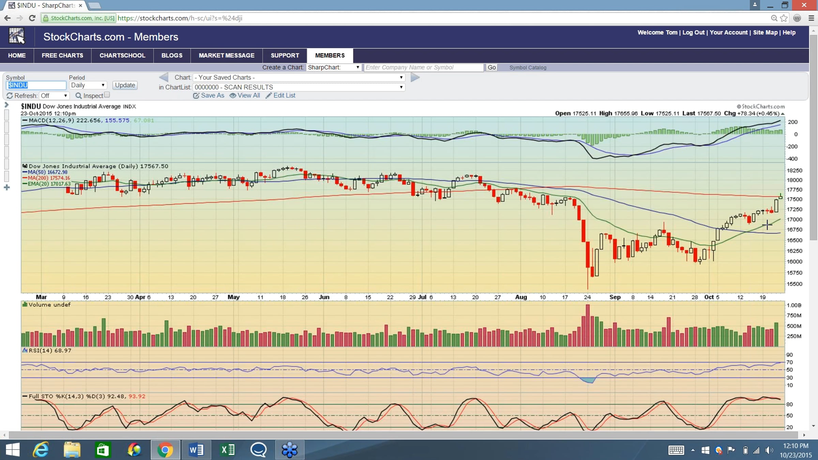The image size is (818, 460).
Task: Show hidden tray icons arrow
Action: coord(693,450)
